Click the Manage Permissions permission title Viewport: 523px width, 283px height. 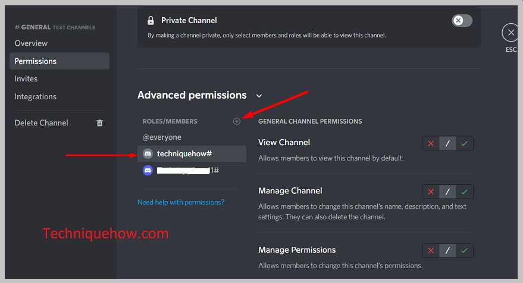pyautogui.click(x=297, y=250)
